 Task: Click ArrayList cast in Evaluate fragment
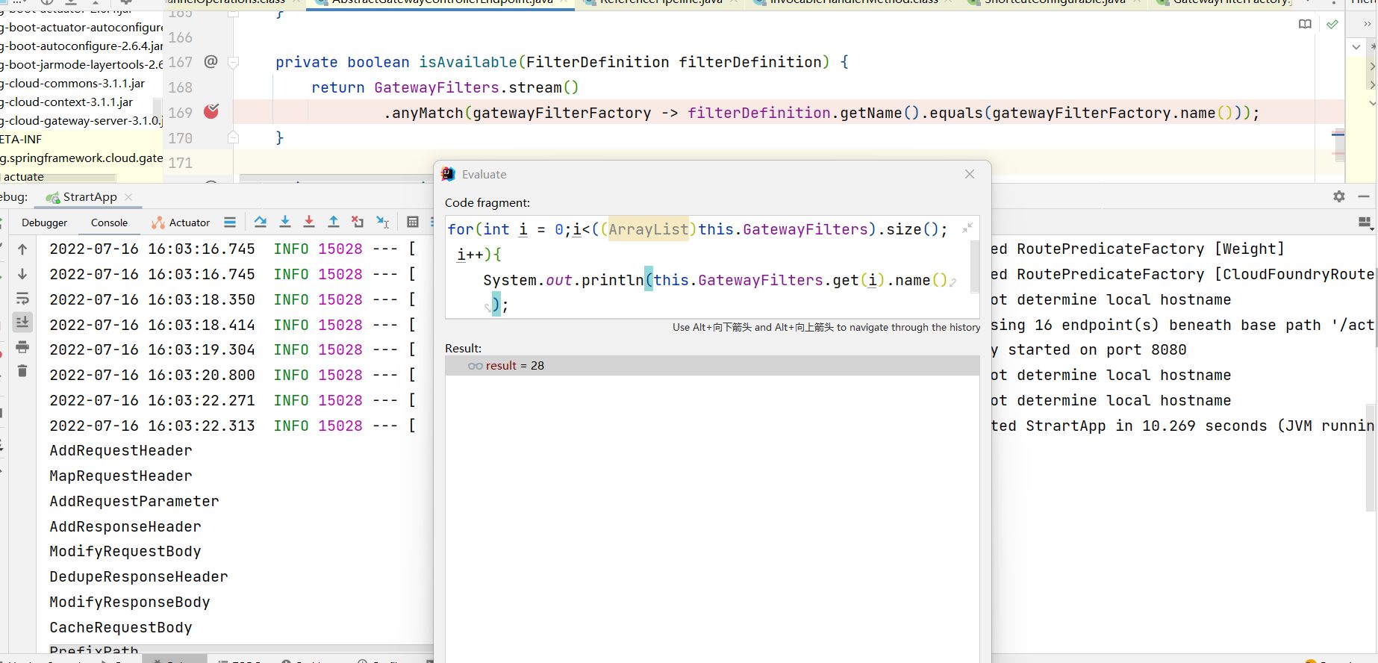[649, 229]
